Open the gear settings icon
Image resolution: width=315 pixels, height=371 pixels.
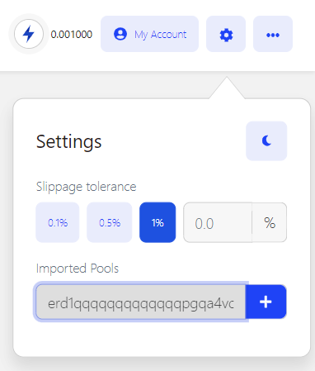(x=226, y=34)
